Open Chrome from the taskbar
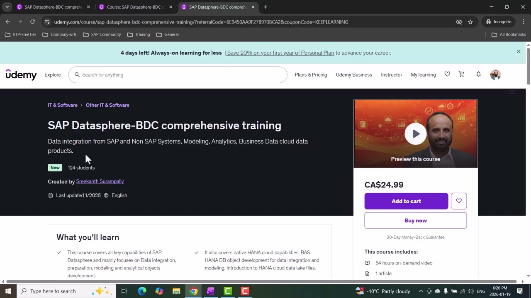531x298 pixels. click(x=194, y=291)
